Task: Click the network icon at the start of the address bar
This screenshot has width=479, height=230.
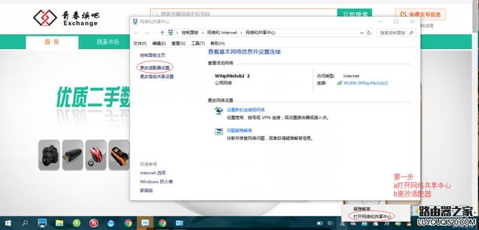Action: point(171,32)
